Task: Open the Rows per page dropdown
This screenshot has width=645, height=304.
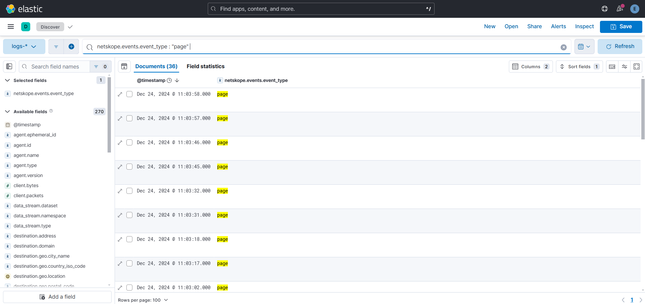Action: 143,300
